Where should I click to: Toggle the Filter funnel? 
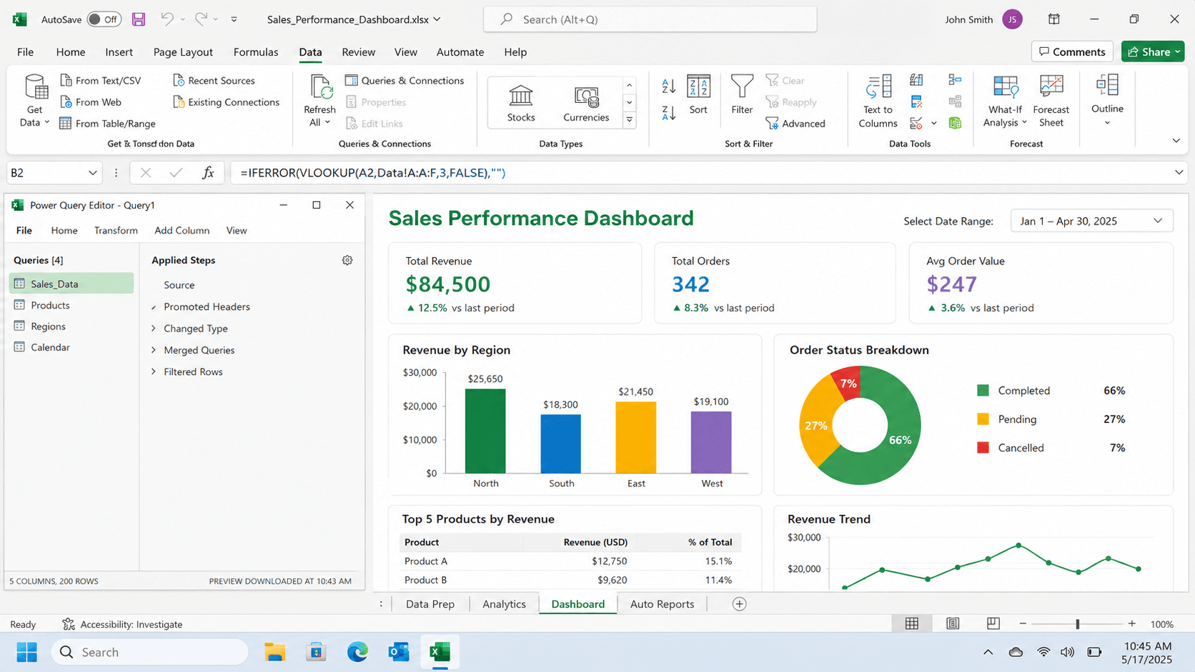pyautogui.click(x=742, y=94)
